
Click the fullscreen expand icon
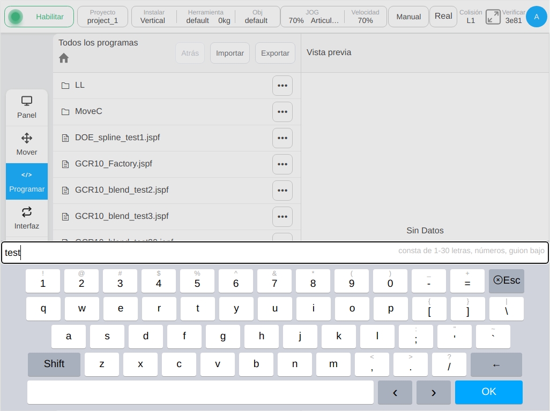(x=493, y=17)
